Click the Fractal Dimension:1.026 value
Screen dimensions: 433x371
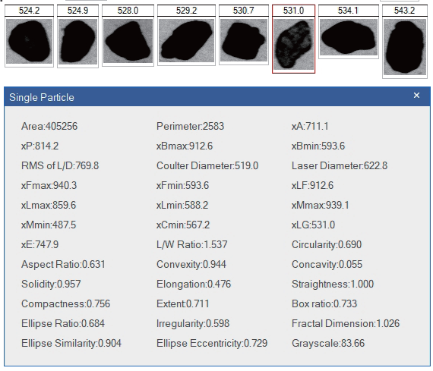point(346,323)
